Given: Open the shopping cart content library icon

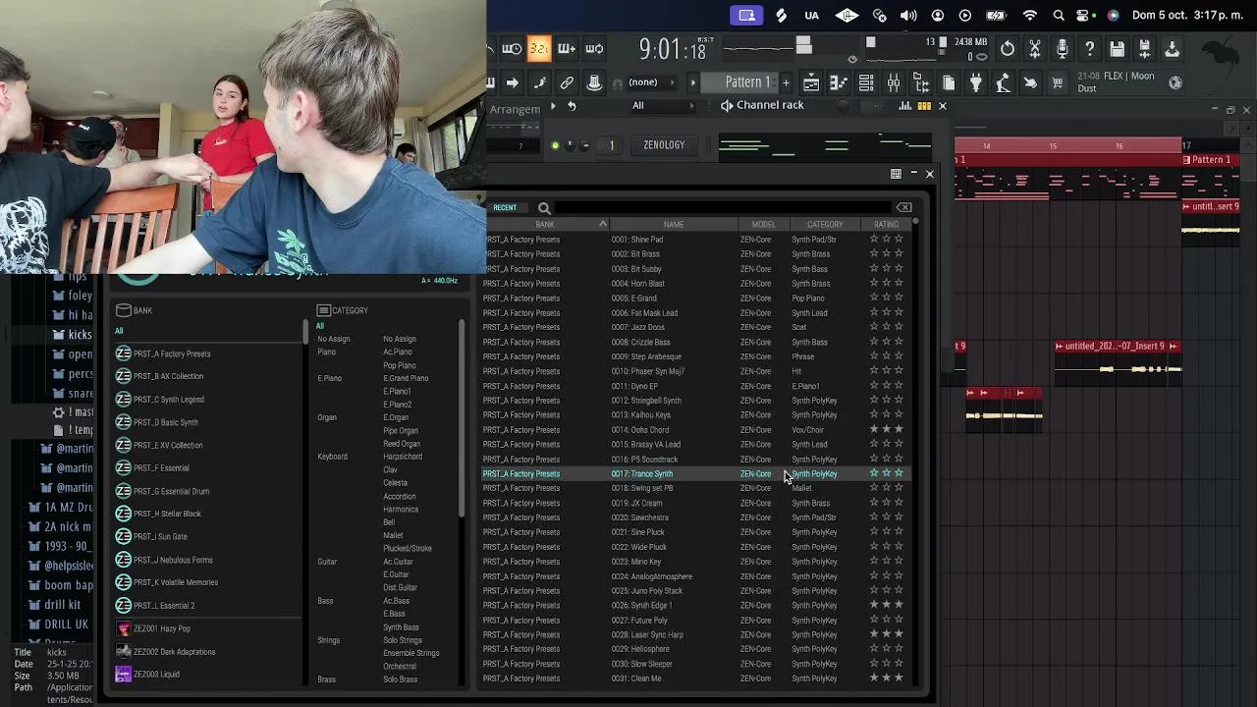Looking at the screenshot, I should click(1058, 83).
